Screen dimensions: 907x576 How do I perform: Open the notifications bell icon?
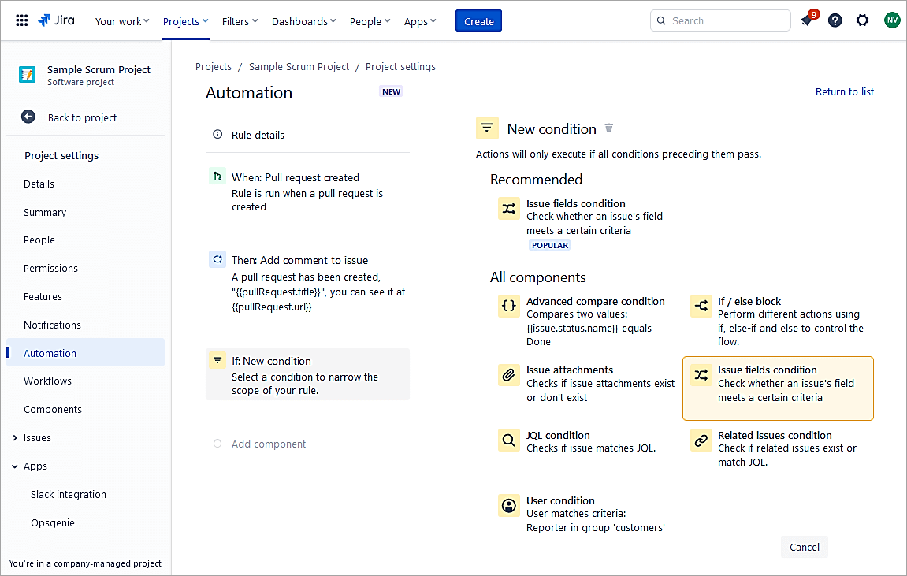[x=807, y=21]
